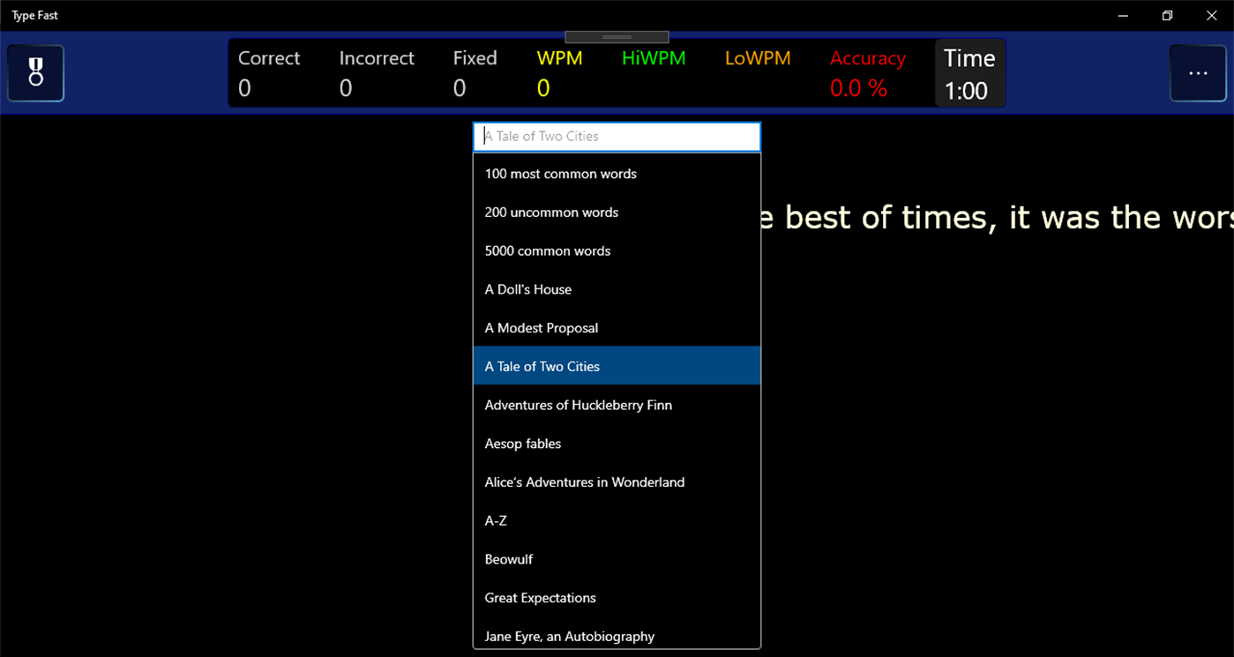
Task: Choose "A Modest Proposal"
Action: 541,327
